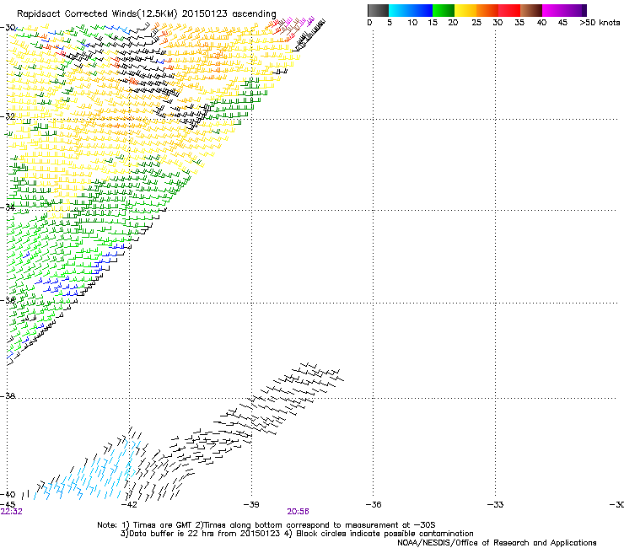Click the time label 20:56
Image resolution: width=624 pixels, height=548 pixels.
coord(298,512)
